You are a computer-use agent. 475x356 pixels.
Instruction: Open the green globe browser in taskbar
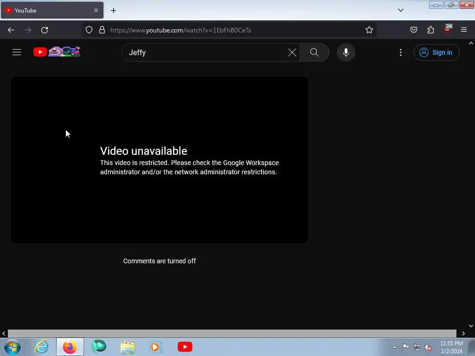[99, 347]
